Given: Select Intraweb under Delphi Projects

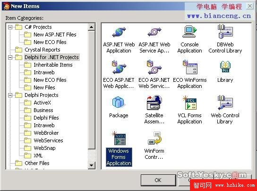Looking at the screenshot, I should (44, 125).
